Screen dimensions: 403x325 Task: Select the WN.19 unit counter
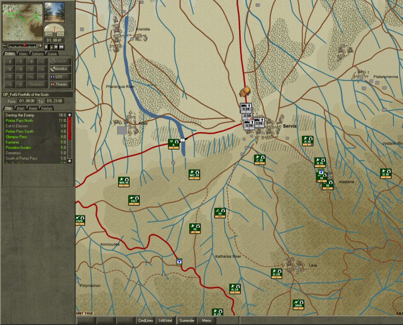tap(124, 182)
